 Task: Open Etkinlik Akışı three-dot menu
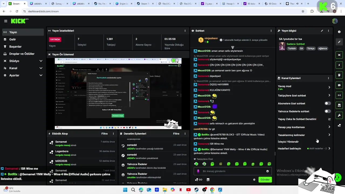[x=113, y=134]
